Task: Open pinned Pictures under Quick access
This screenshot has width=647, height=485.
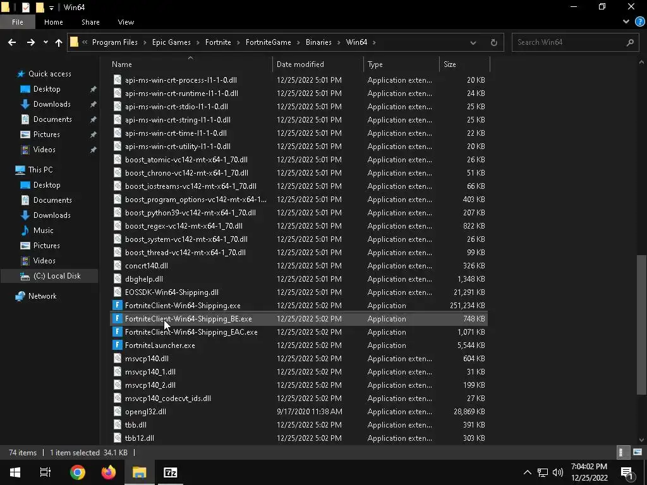Action: 46,135
